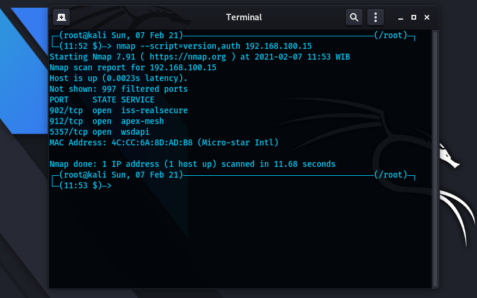Click the empty 11:53 prompt line

[x=82, y=185]
